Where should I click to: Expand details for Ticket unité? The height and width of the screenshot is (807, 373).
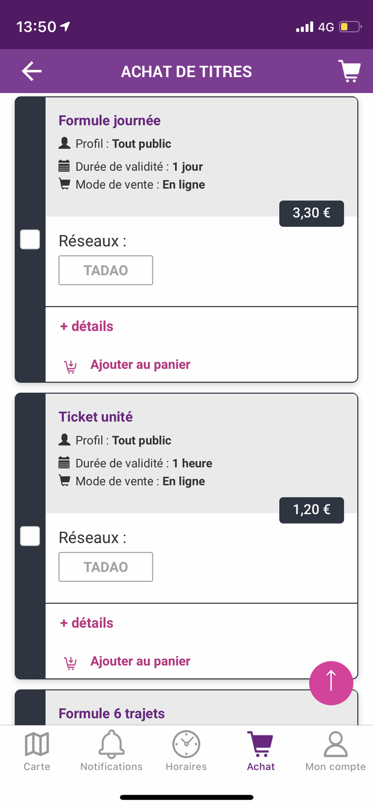point(87,623)
